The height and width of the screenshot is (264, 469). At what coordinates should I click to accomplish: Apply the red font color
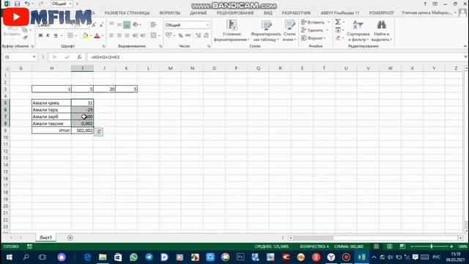pos(97,36)
